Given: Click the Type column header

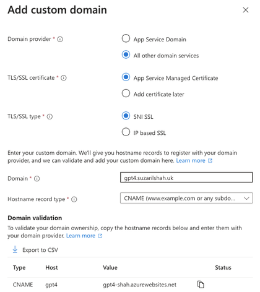Looking at the screenshot, I should tap(19, 268).
